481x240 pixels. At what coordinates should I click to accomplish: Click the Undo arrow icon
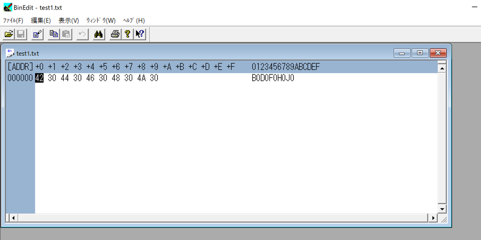[x=82, y=34]
